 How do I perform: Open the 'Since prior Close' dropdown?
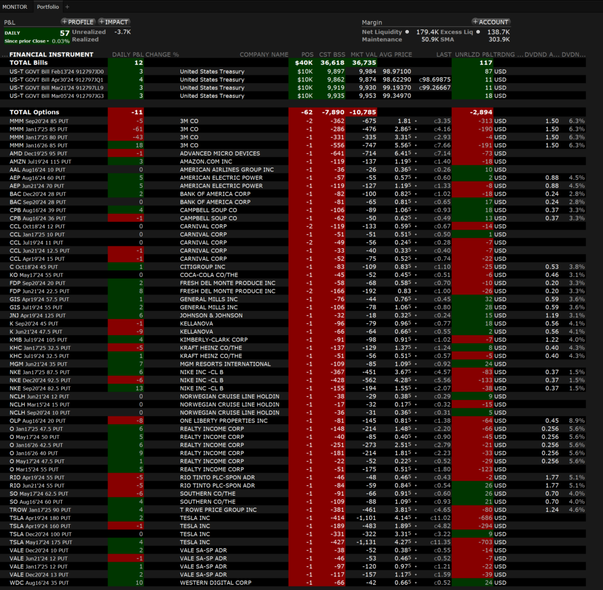pos(25,41)
